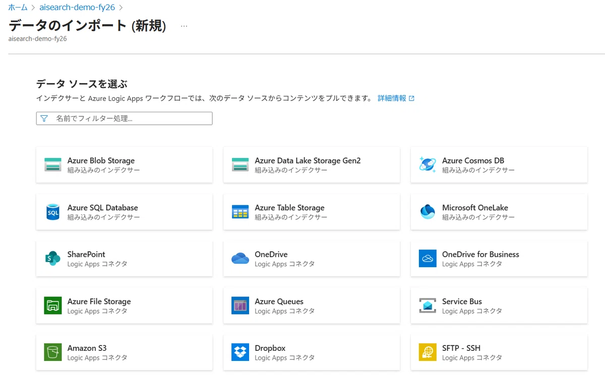605x379 pixels.
Task: Click the Azure Blob Storage icon
Action: coord(52,165)
